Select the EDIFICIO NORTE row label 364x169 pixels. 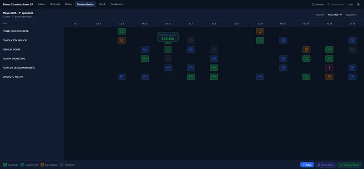coord(11,50)
